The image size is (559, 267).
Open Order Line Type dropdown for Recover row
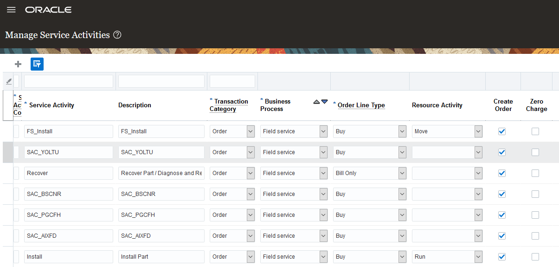click(402, 173)
